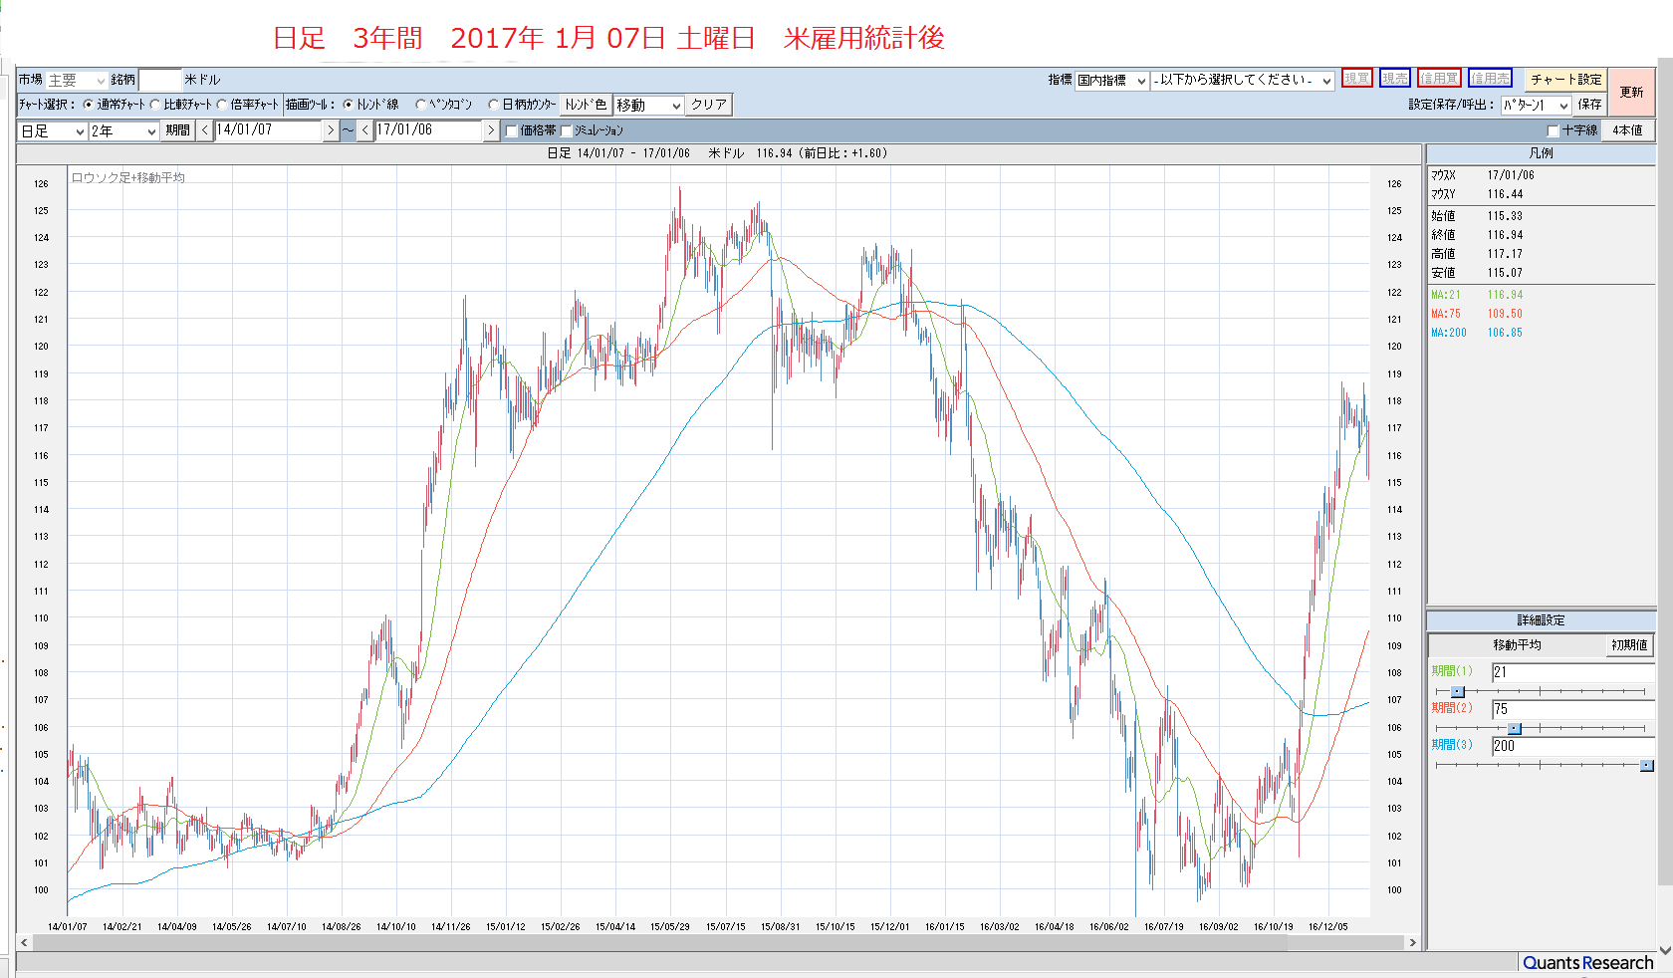This screenshot has height=978, width=1673.
Task: Click the 高値 117.17 legend row
Action: coord(1477,254)
